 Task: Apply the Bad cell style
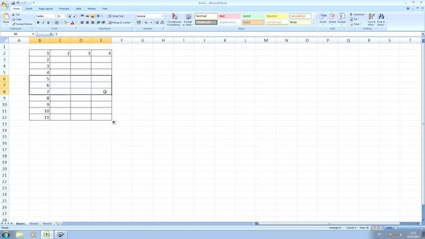(230, 16)
